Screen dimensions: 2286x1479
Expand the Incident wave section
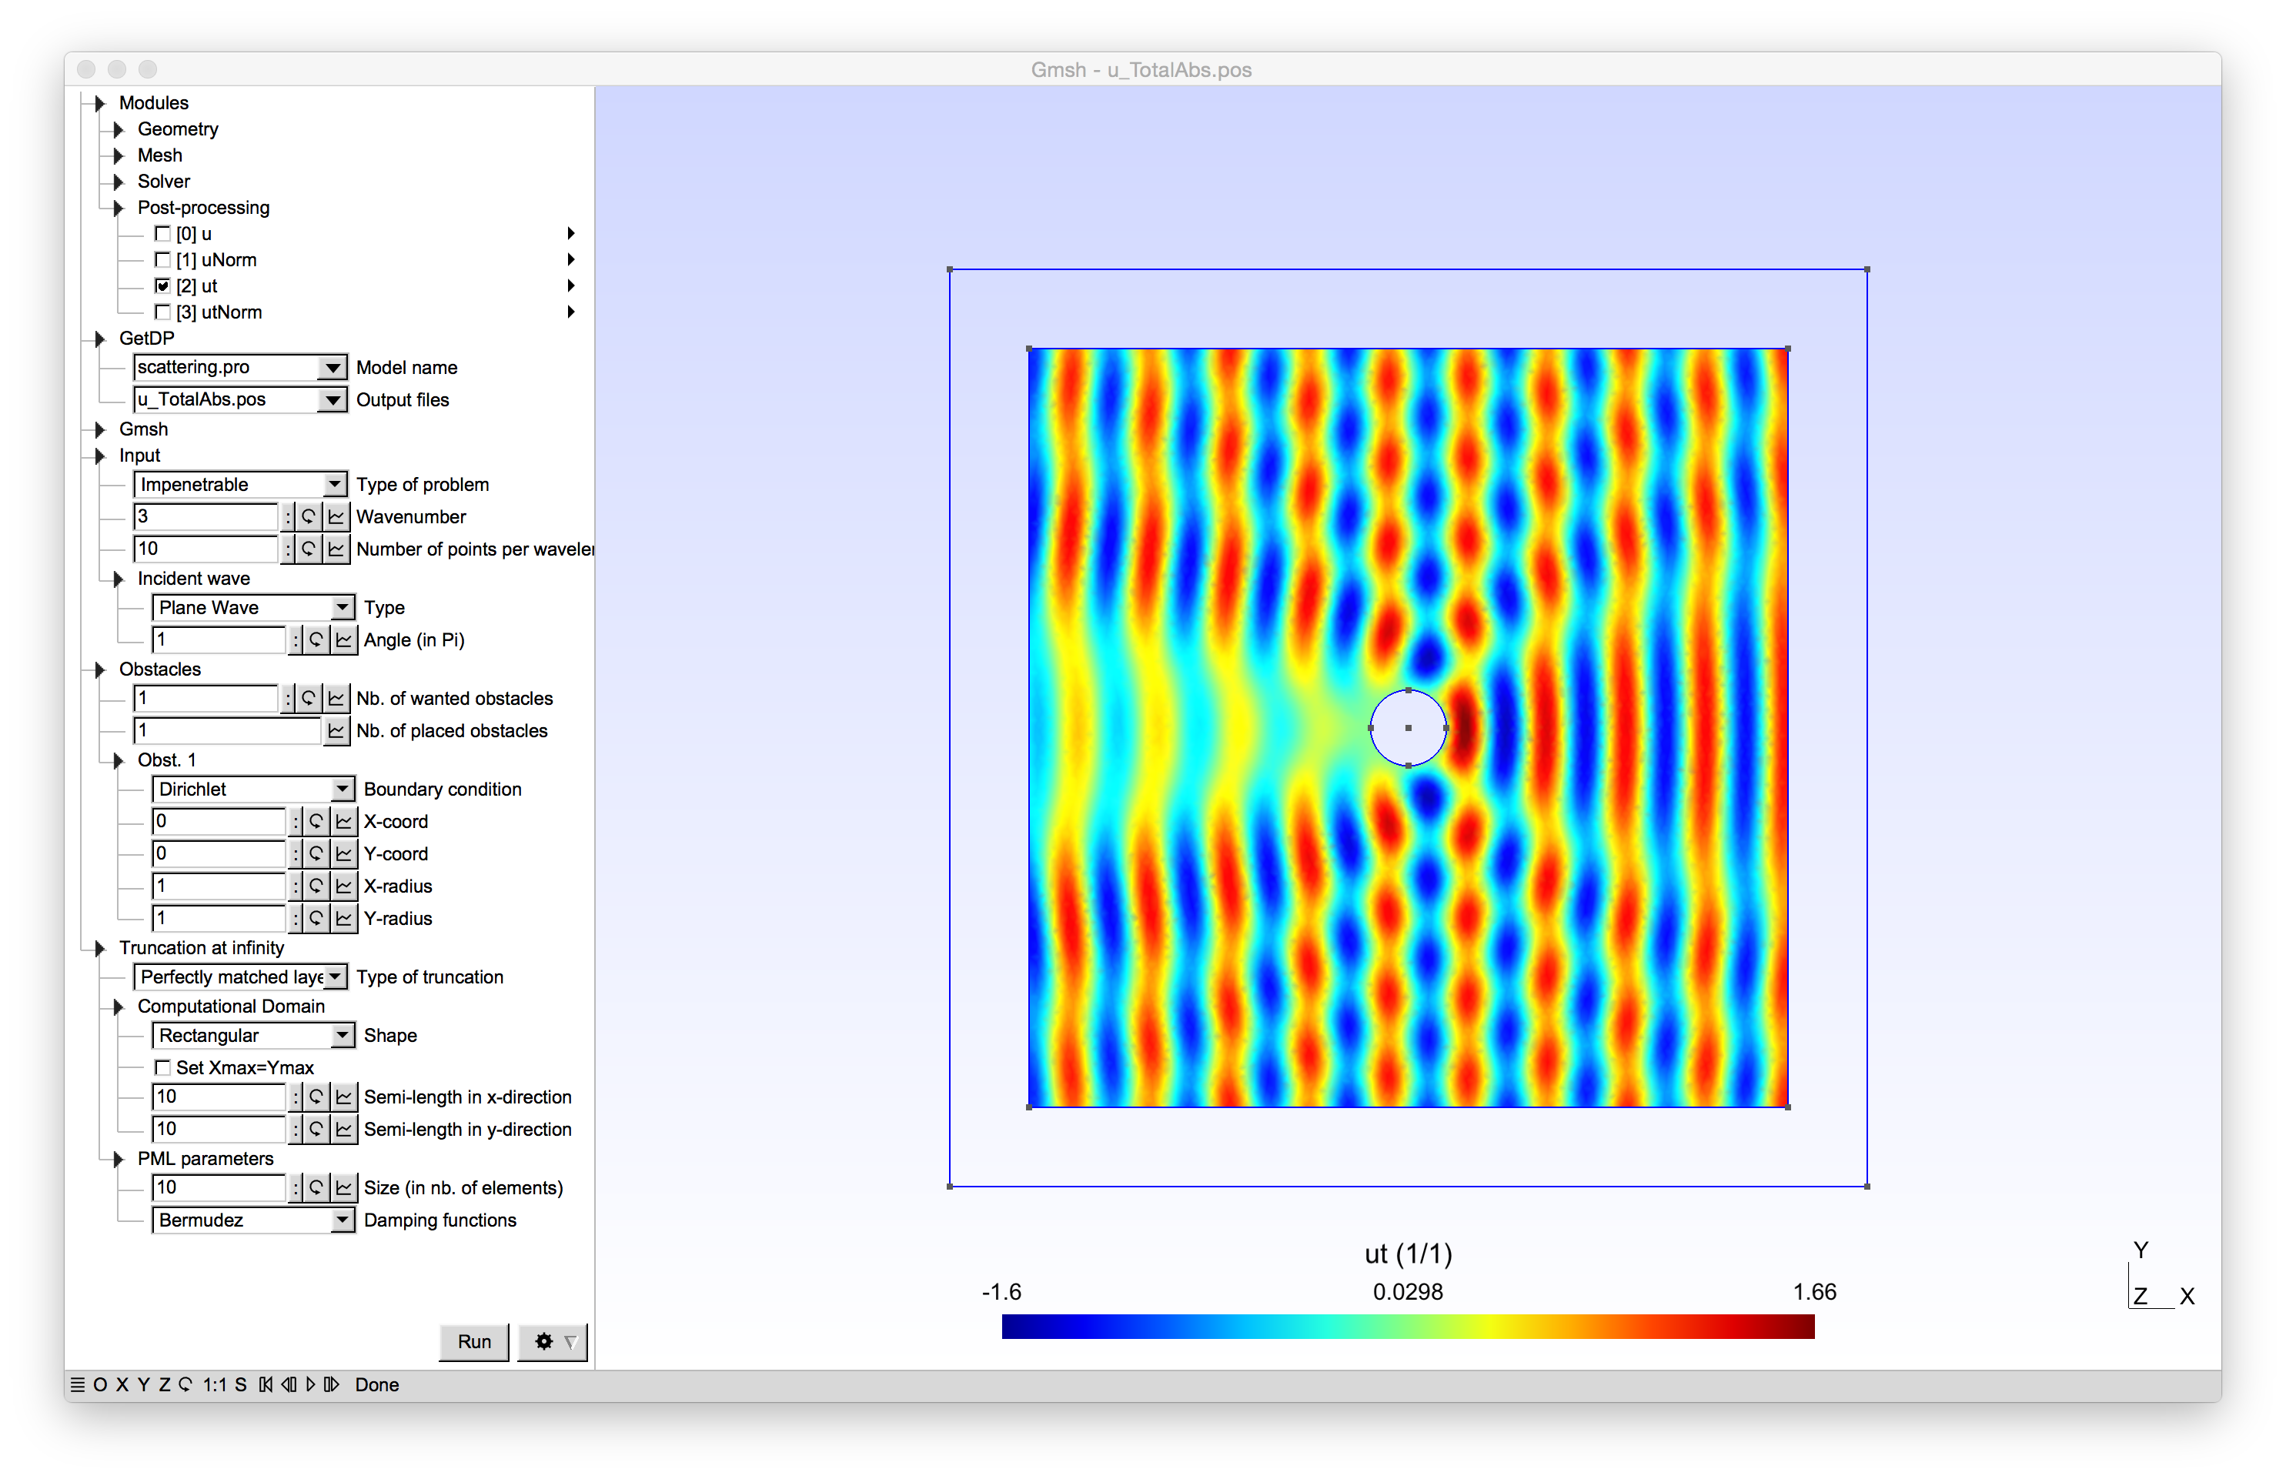pyautogui.click(x=120, y=579)
